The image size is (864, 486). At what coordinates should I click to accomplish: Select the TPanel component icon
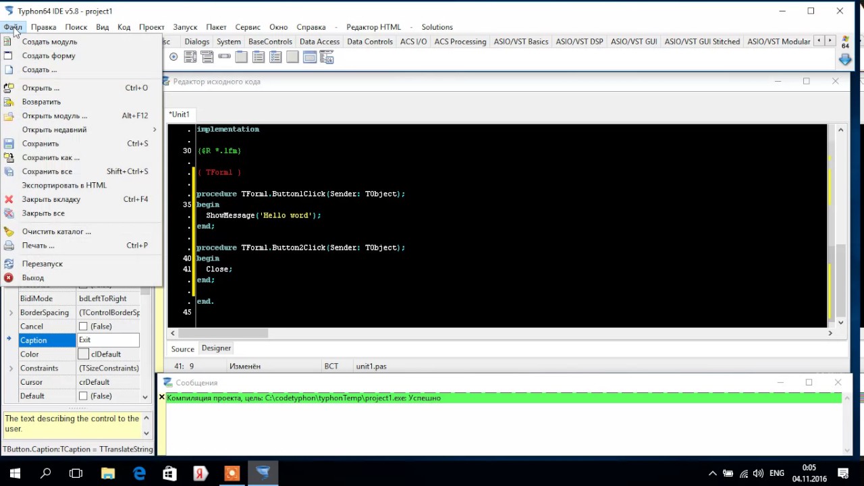point(292,57)
